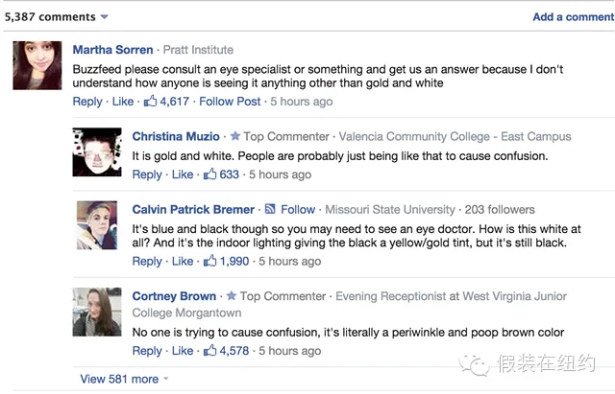The width and height of the screenshot is (615, 394).
Task: Click the RSS follow icon beside Calvin Patrick Bremer
Action: pos(270,209)
